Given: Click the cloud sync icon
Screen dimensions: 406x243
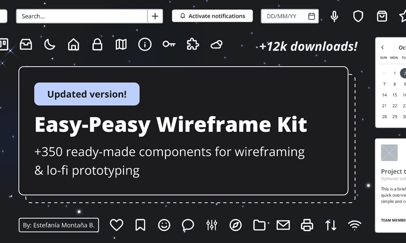Looking at the screenshot, I should click(x=216, y=45).
